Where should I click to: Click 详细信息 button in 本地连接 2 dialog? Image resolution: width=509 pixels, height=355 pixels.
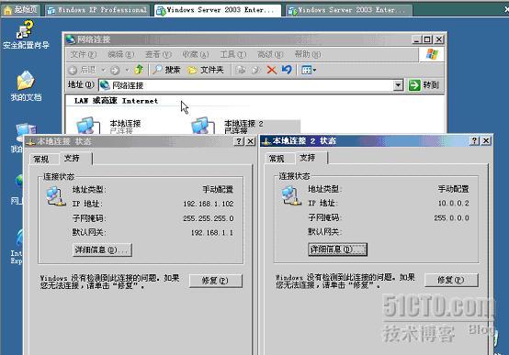click(337, 250)
